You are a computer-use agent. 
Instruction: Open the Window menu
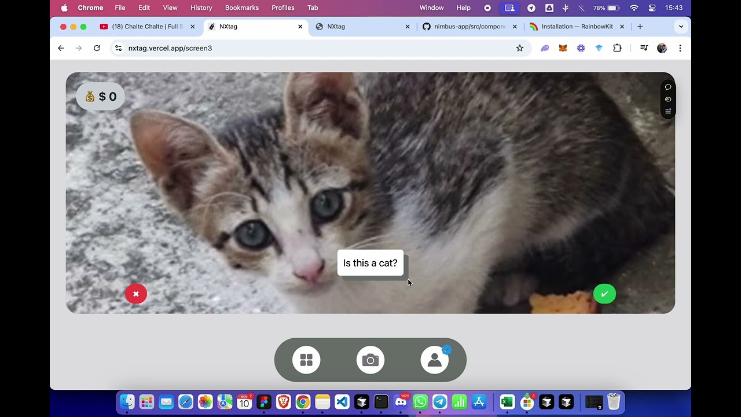[431, 8]
